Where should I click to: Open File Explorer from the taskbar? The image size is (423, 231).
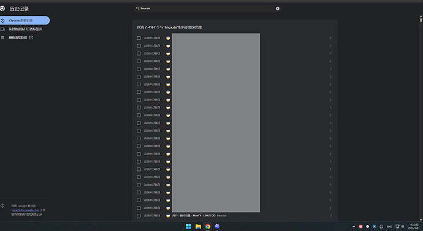click(x=198, y=227)
